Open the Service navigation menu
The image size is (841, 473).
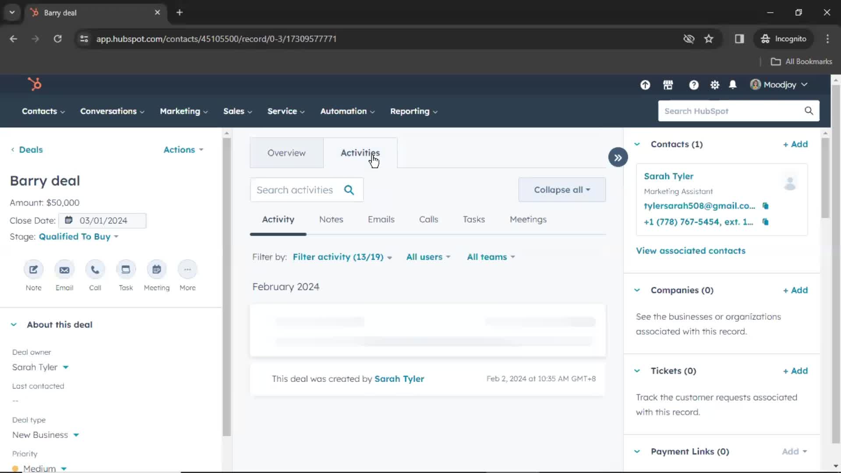pos(286,111)
